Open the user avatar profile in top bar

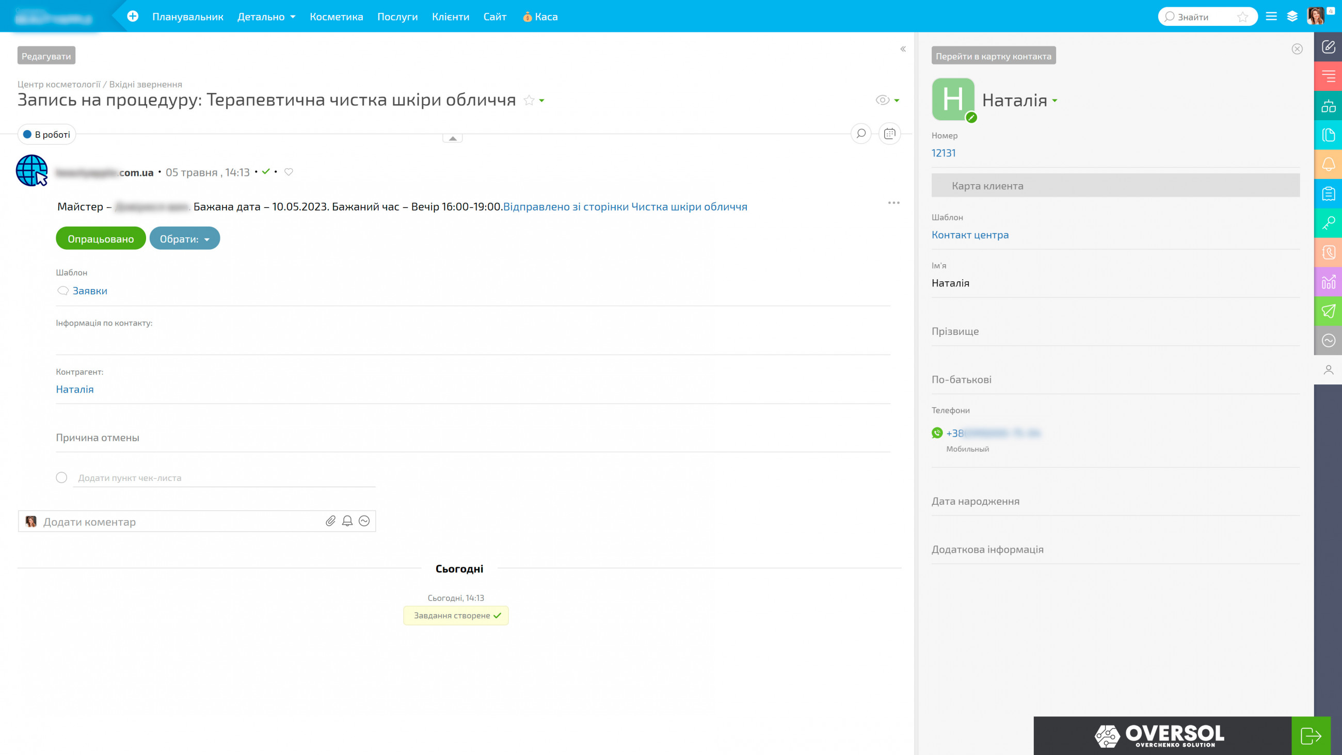click(1316, 16)
